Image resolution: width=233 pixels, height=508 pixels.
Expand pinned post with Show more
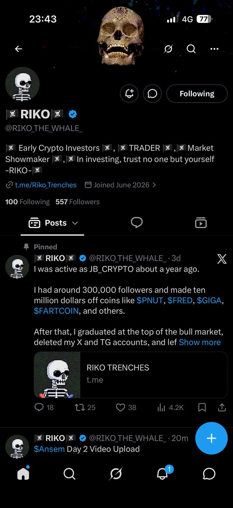click(x=200, y=342)
